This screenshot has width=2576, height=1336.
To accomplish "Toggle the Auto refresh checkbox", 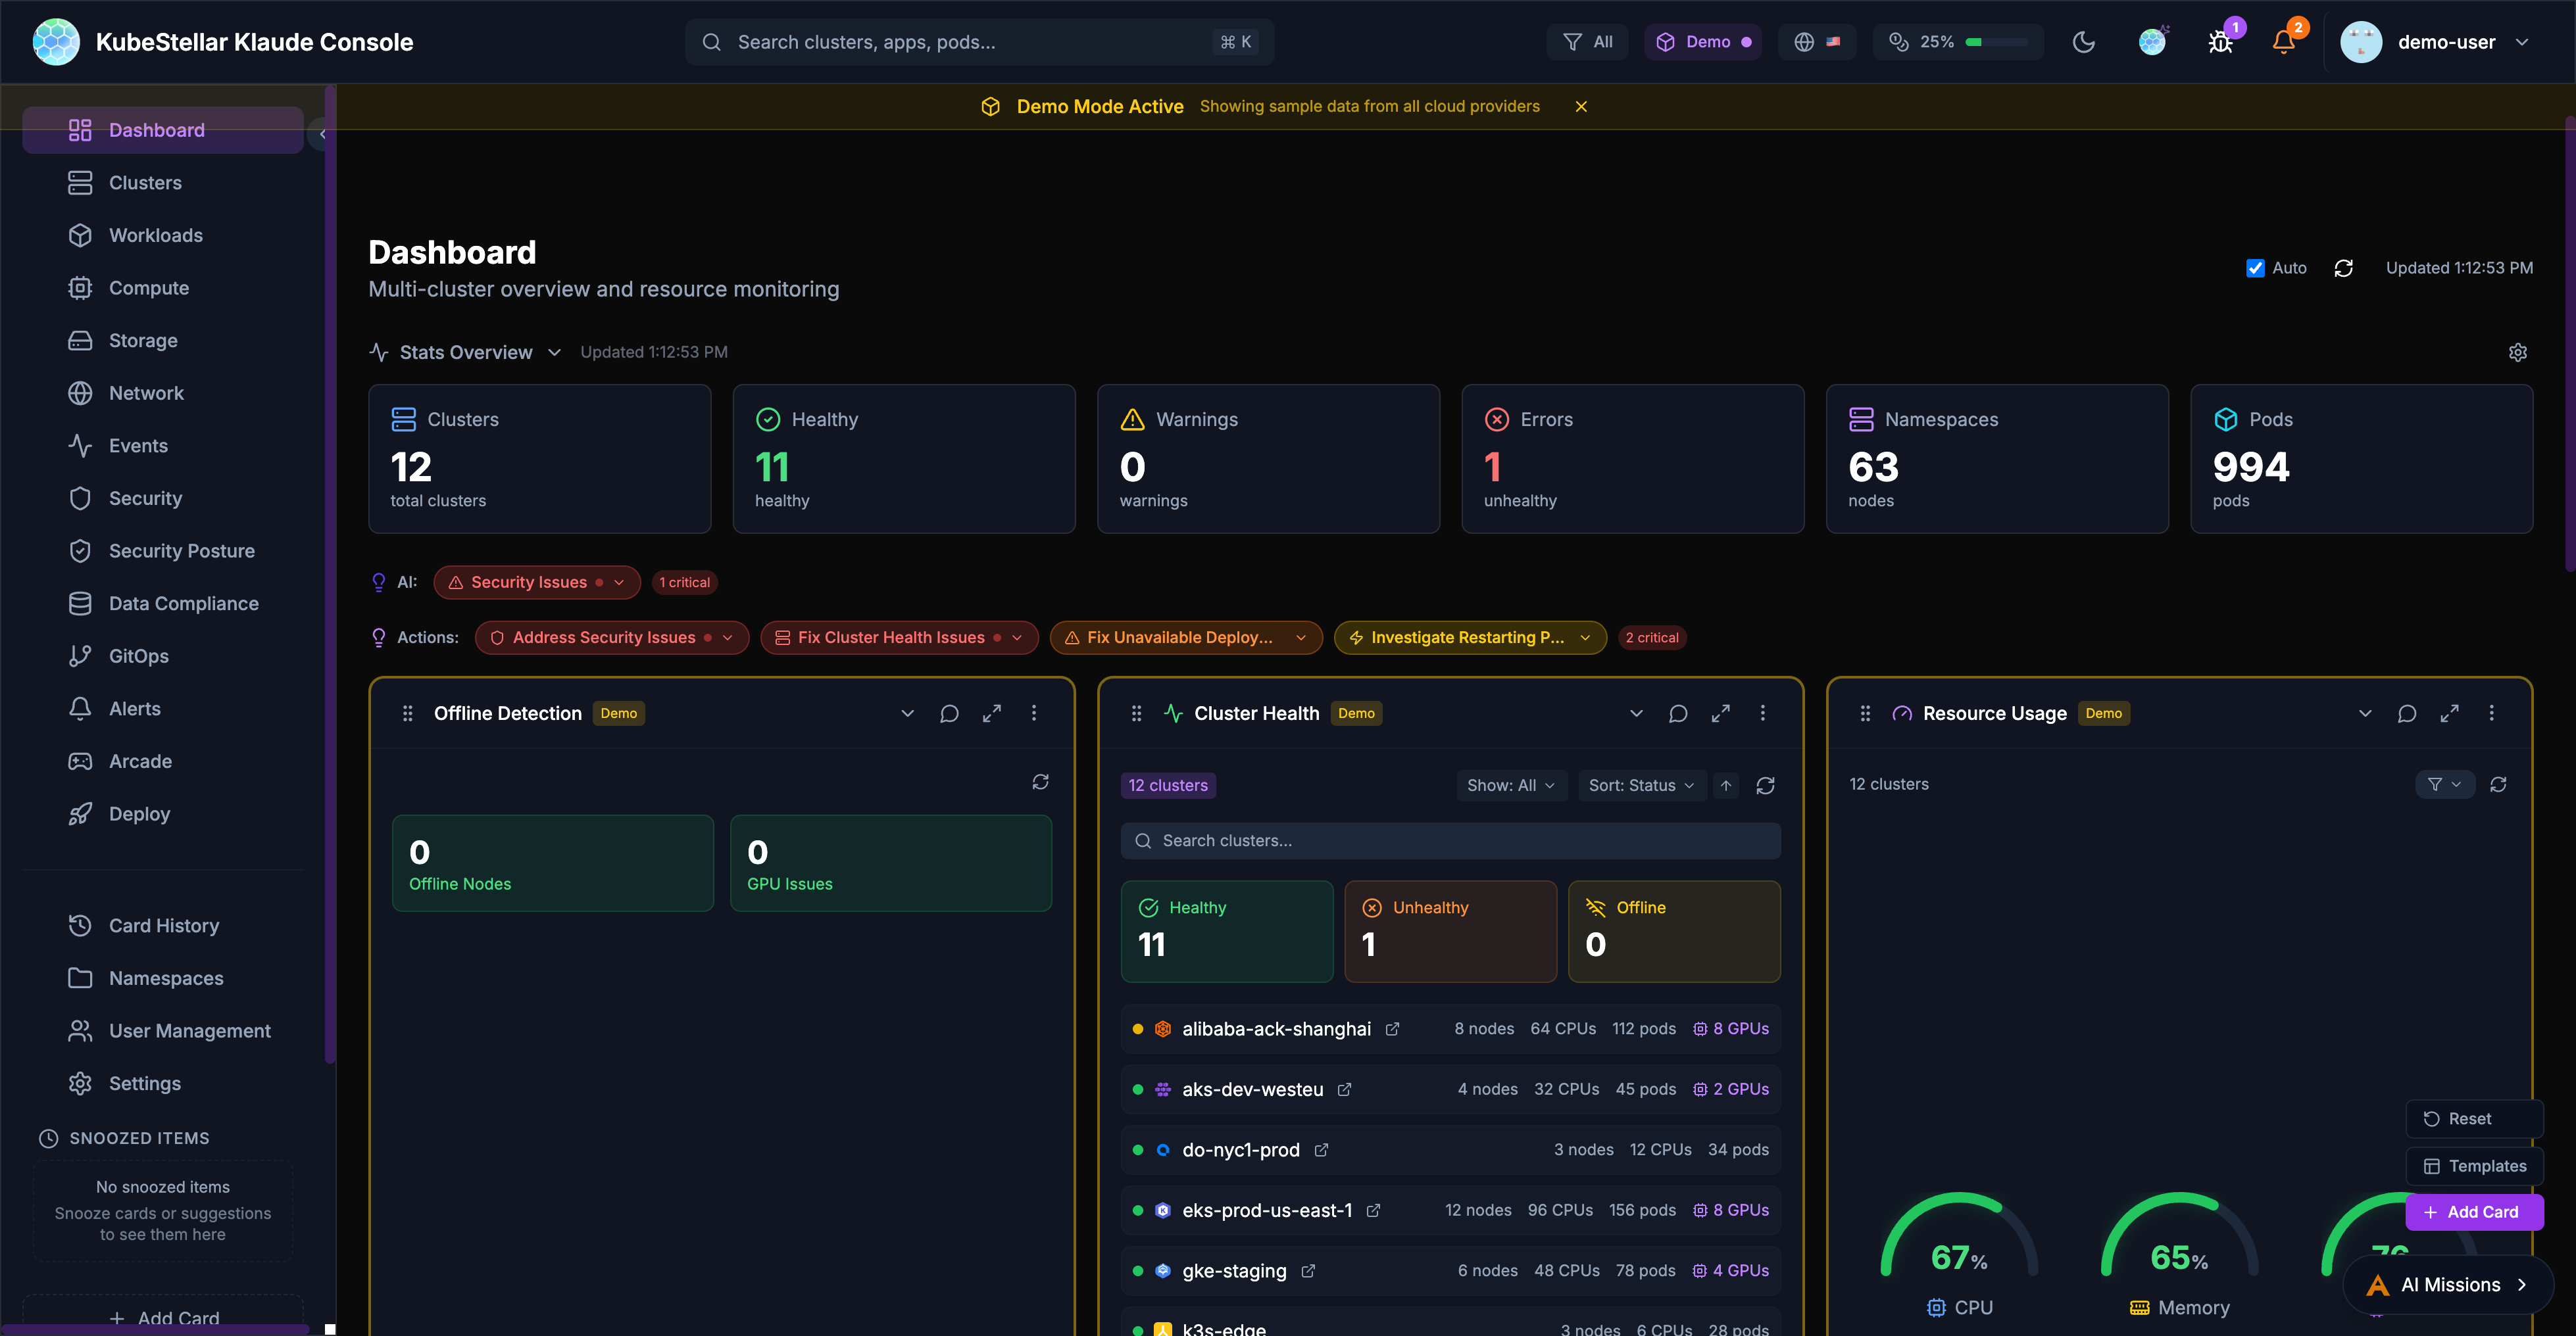I will (2255, 268).
